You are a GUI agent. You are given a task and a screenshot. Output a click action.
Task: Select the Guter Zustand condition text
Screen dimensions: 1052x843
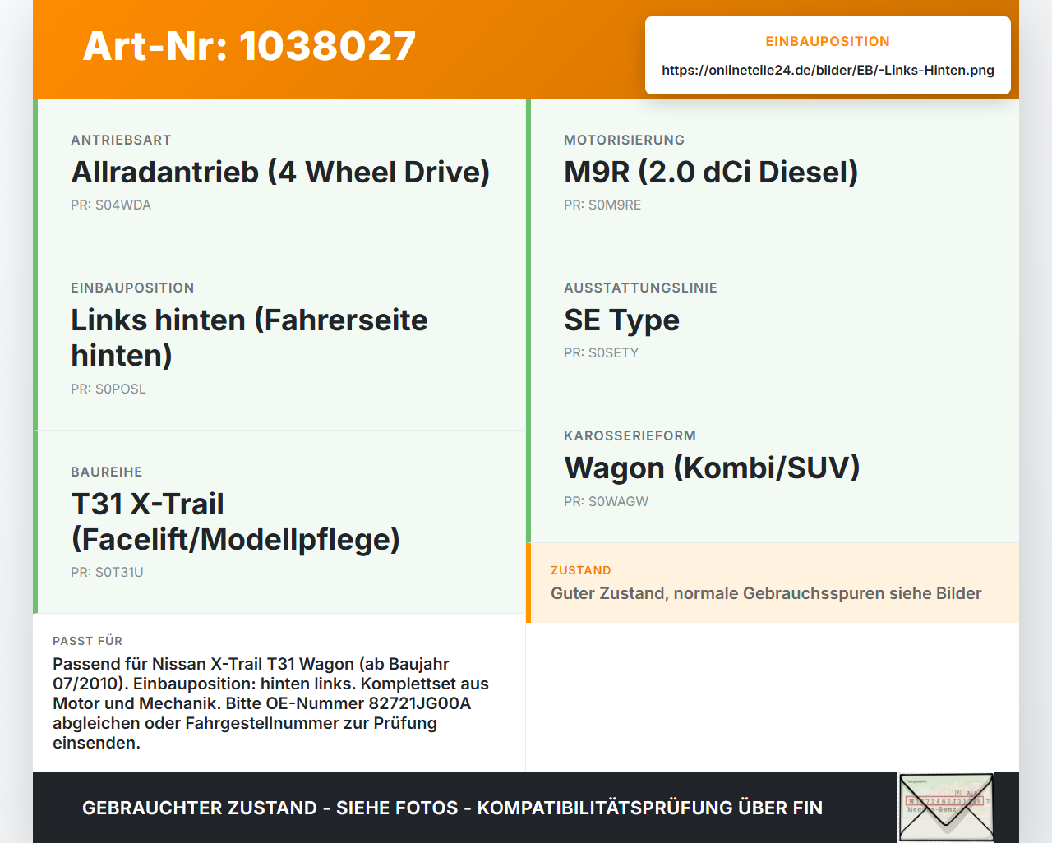[766, 593]
